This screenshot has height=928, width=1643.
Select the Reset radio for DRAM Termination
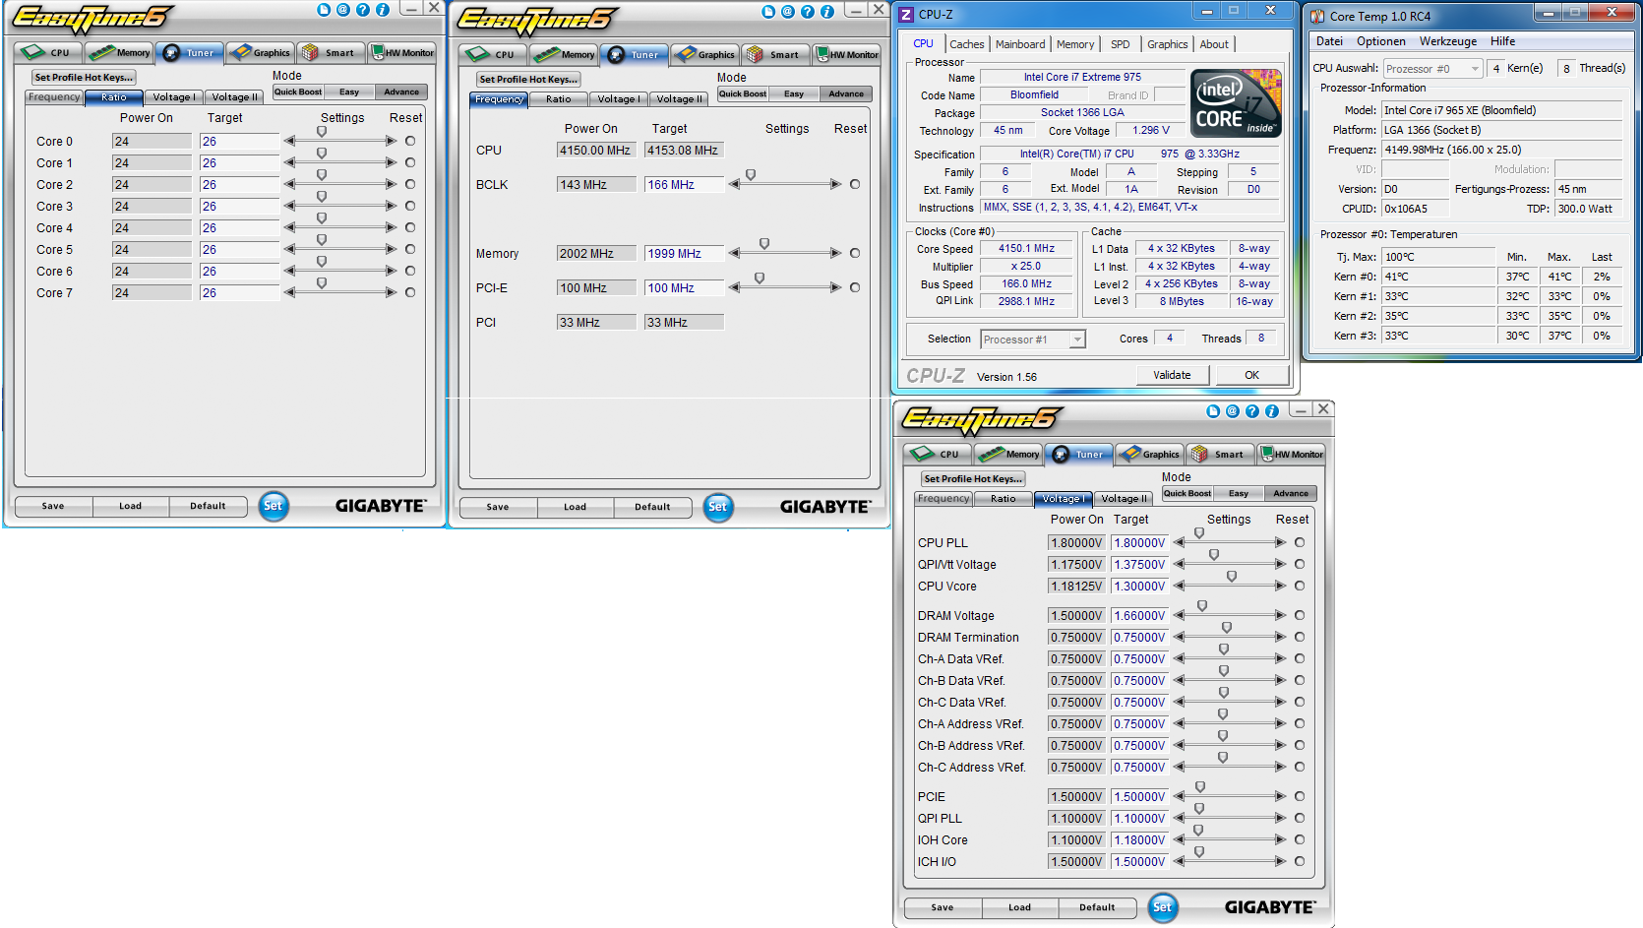pyautogui.click(x=1300, y=637)
